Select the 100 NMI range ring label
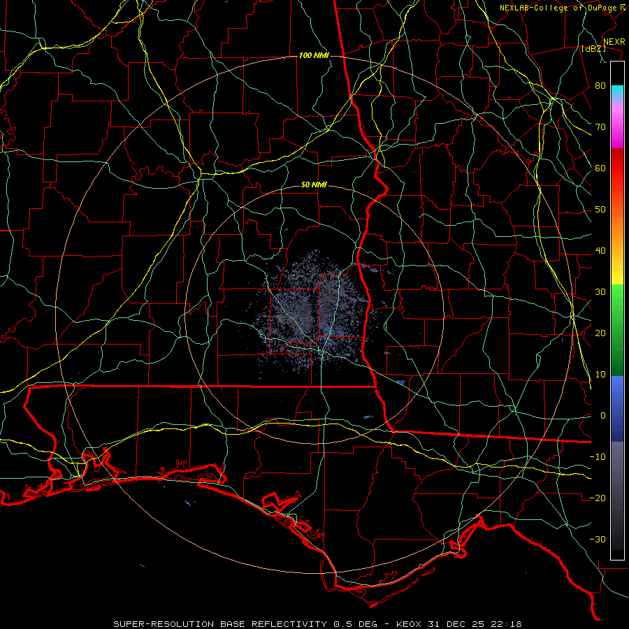 tap(314, 55)
